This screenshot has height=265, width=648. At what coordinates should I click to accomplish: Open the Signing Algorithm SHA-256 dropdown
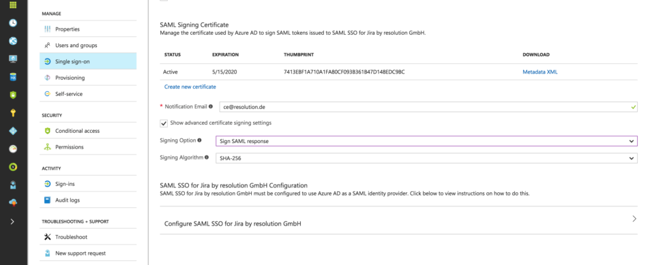(426, 158)
